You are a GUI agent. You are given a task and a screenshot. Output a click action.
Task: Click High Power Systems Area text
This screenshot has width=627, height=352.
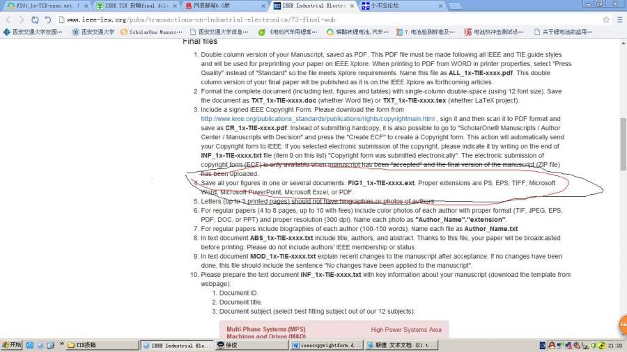point(406,330)
